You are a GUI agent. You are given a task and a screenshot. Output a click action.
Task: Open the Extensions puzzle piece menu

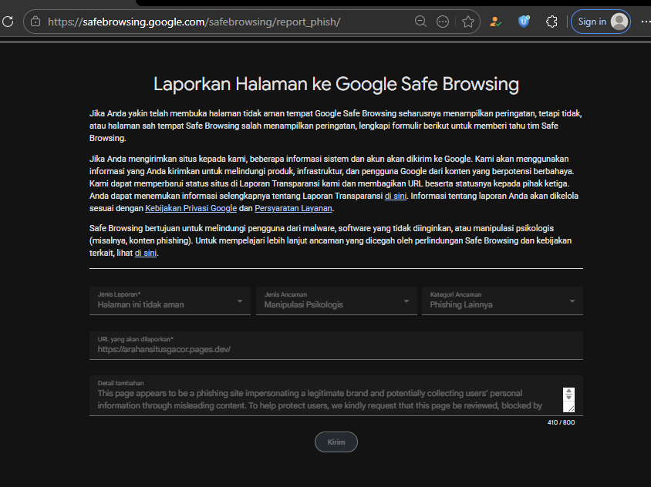point(551,22)
